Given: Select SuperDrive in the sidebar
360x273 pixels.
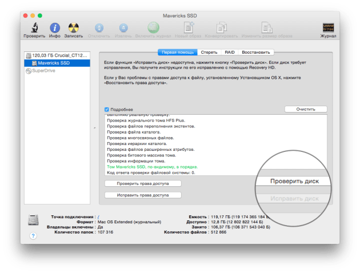Looking at the screenshot, I should [x=57, y=71].
